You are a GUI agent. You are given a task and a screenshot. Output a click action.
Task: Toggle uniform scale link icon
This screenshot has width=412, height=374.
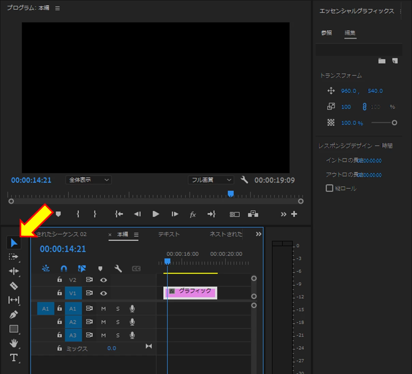coord(364,107)
